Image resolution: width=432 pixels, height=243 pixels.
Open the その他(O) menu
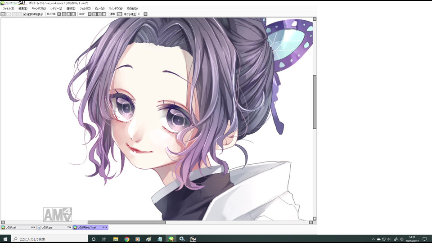pyautogui.click(x=132, y=9)
